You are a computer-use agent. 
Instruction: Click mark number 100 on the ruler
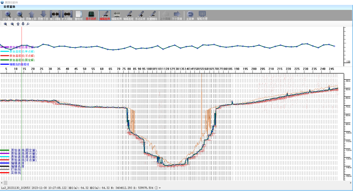click(149, 69)
